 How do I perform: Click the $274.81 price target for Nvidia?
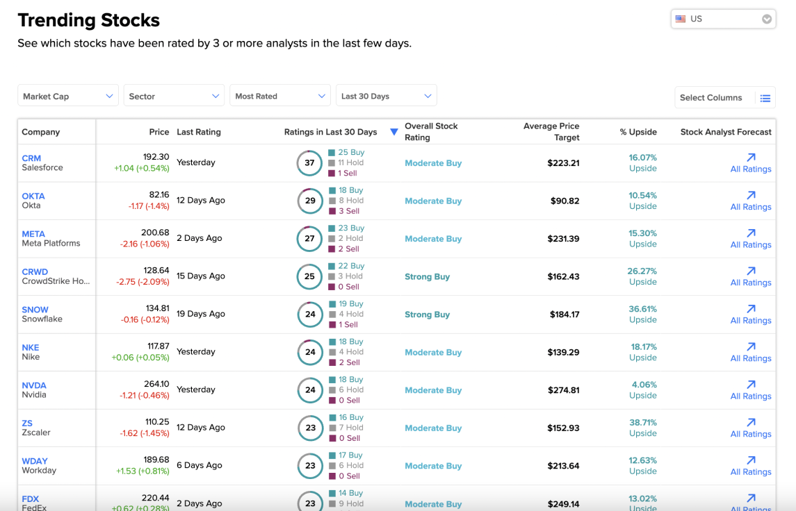click(x=564, y=390)
